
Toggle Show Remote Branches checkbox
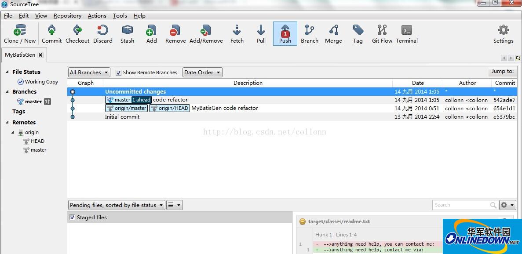(x=118, y=73)
